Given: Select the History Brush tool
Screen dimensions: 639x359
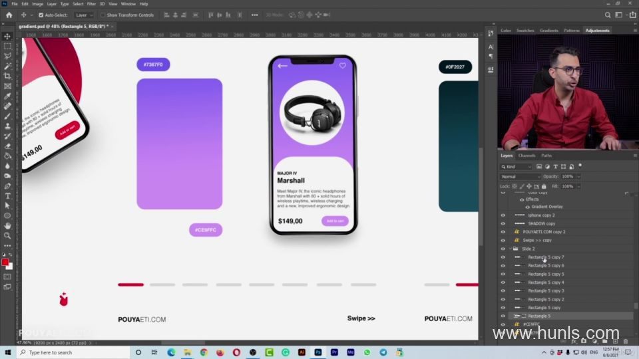Looking at the screenshot, I should 7,136.
